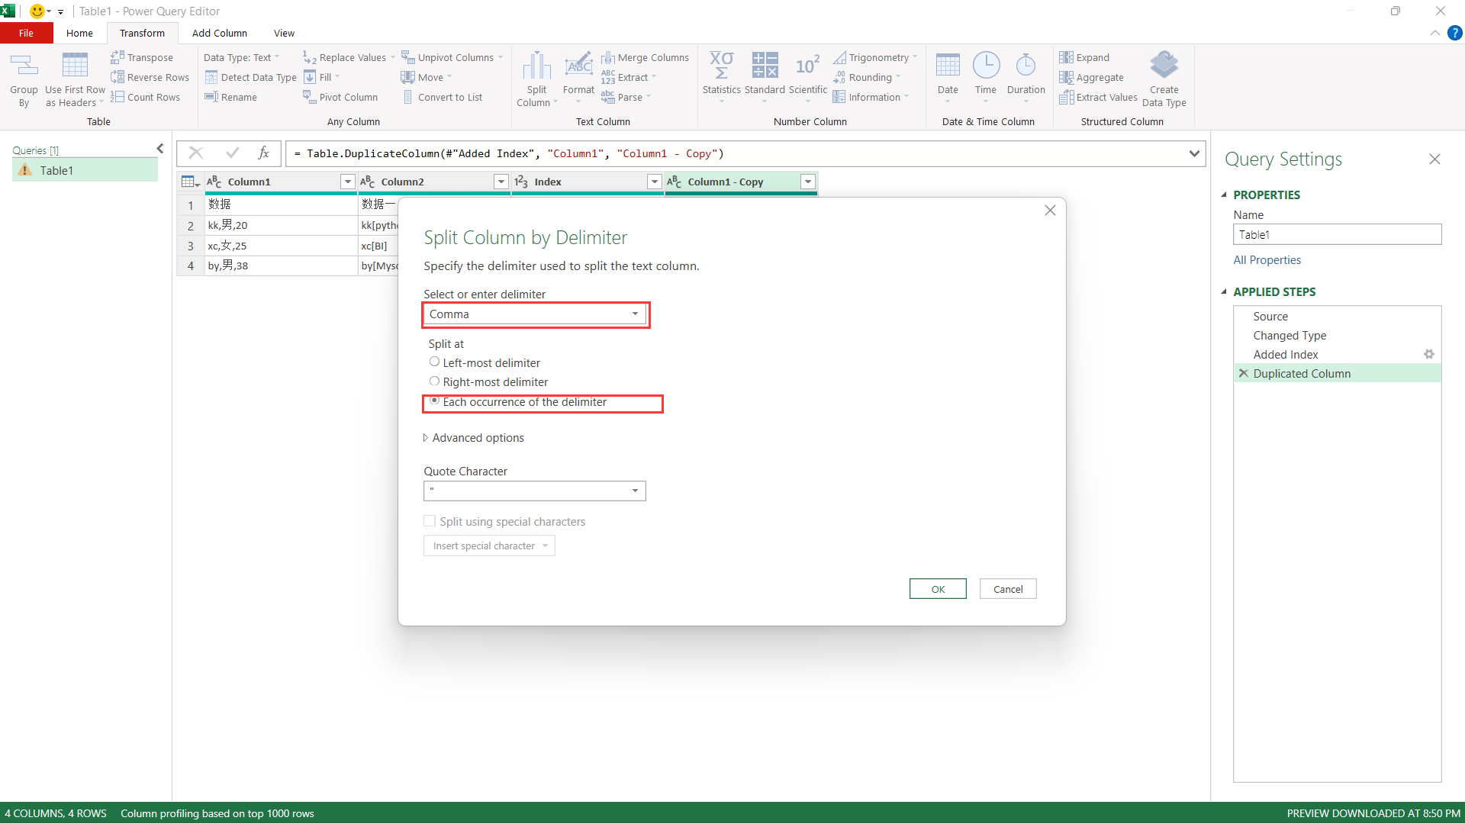Click Create Data Type icon

pyautogui.click(x=1164, y=66)
